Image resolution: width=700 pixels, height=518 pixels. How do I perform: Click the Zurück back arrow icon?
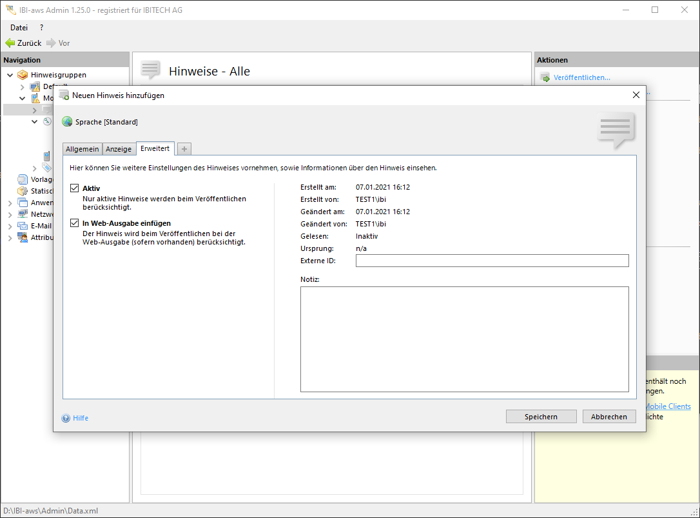[x=10, y=43]
